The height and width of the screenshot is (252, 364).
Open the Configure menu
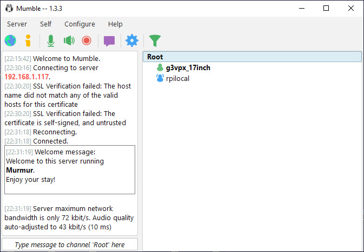point(80,24)
